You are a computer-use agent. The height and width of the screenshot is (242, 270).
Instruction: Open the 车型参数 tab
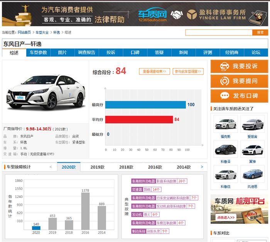click(x=38, y=53)
